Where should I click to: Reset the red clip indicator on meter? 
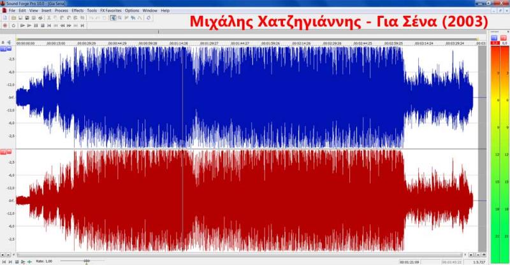[x=495, y=43]
